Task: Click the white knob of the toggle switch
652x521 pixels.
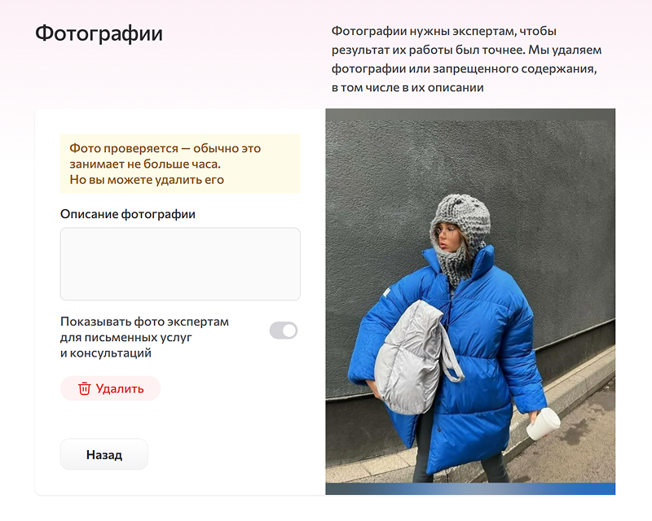Action: click(289, 331)
